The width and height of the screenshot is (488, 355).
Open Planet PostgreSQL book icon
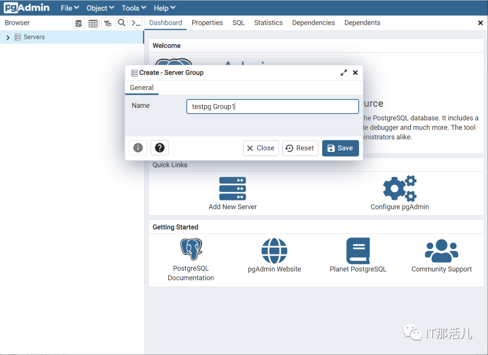point(358,251)
